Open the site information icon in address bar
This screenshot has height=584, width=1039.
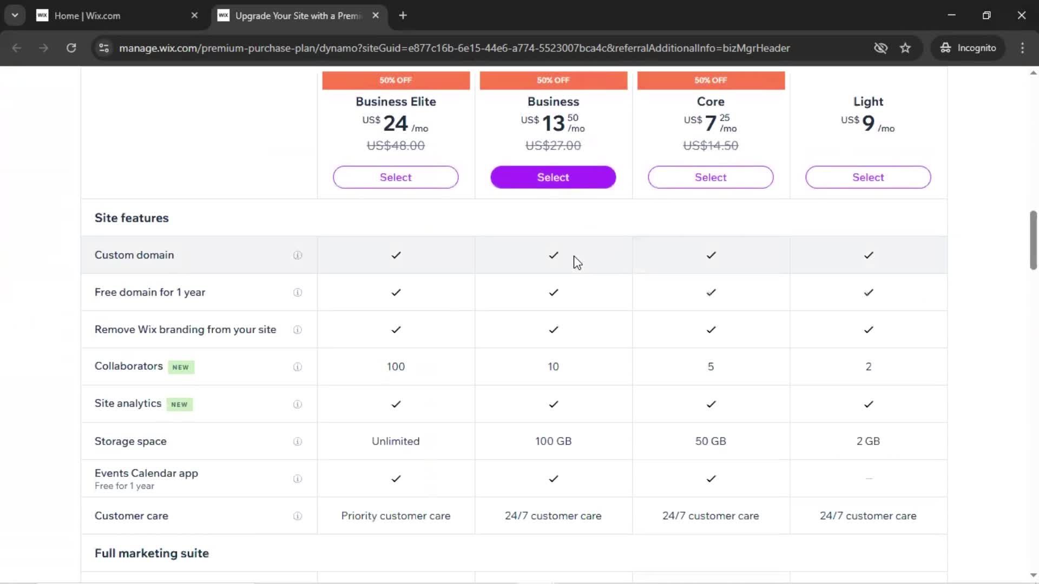[104, 48]
